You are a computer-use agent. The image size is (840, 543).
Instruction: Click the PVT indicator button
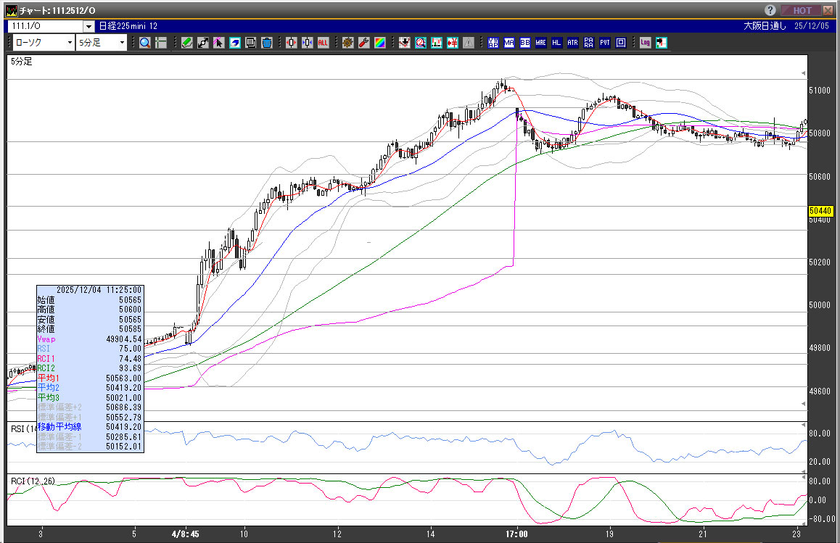[x=605, y=43]
